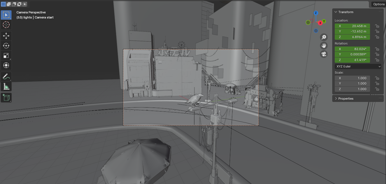This screenshot has height=184, width=386.
Task: Open the XYZ Euler rotation mode dropdown
Action: 358,66
